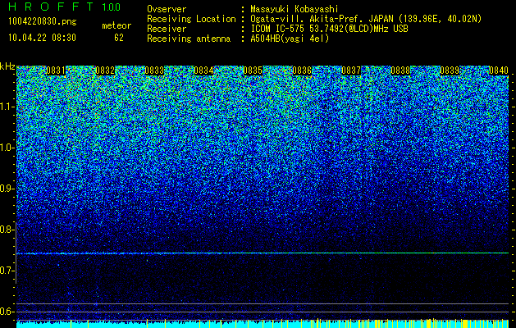516x328 pixels.
Task: Click the cyan signal level bar at bottom
Action: tap(263, 324)
